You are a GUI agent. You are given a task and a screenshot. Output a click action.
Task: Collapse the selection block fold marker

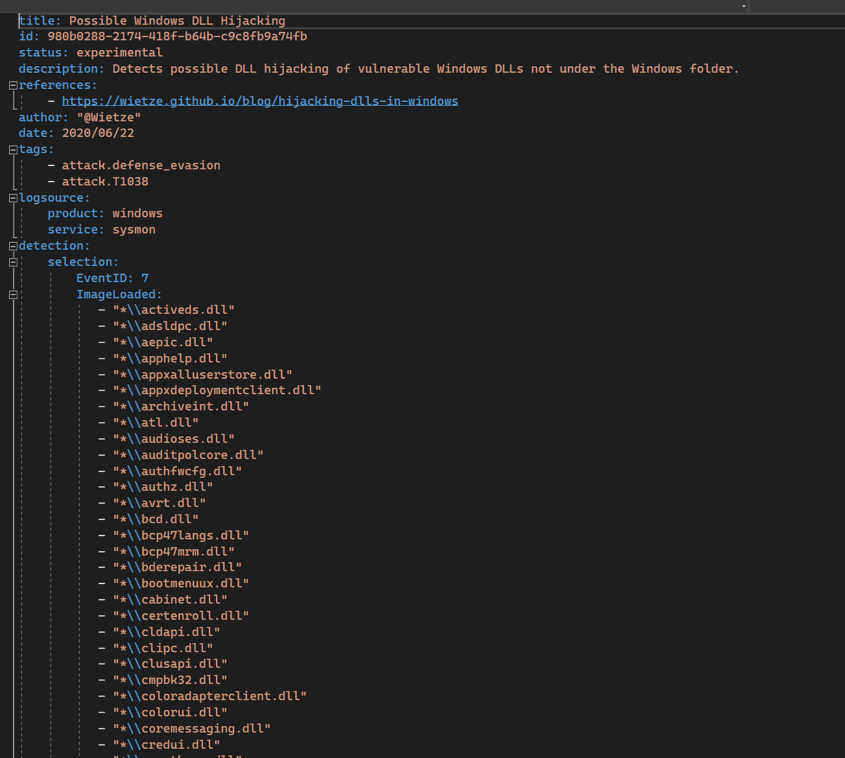12,261
